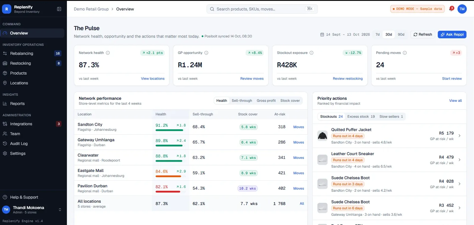Click the Products box icon
The height and width of the screenshot is (225, 474).
[5, 73]
